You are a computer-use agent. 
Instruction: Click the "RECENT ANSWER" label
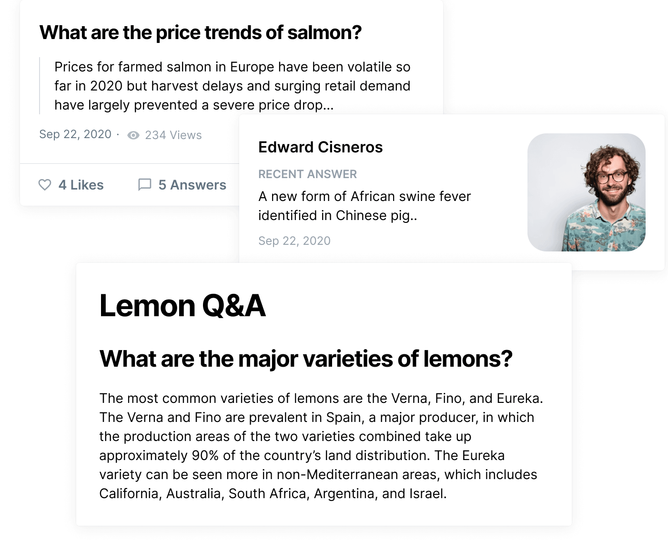coord(307,174)
